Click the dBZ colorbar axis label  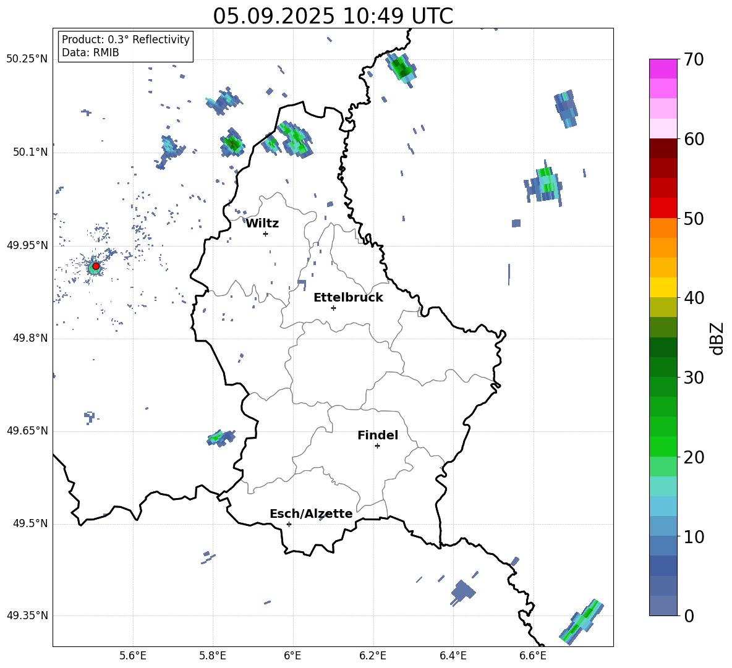717,338
